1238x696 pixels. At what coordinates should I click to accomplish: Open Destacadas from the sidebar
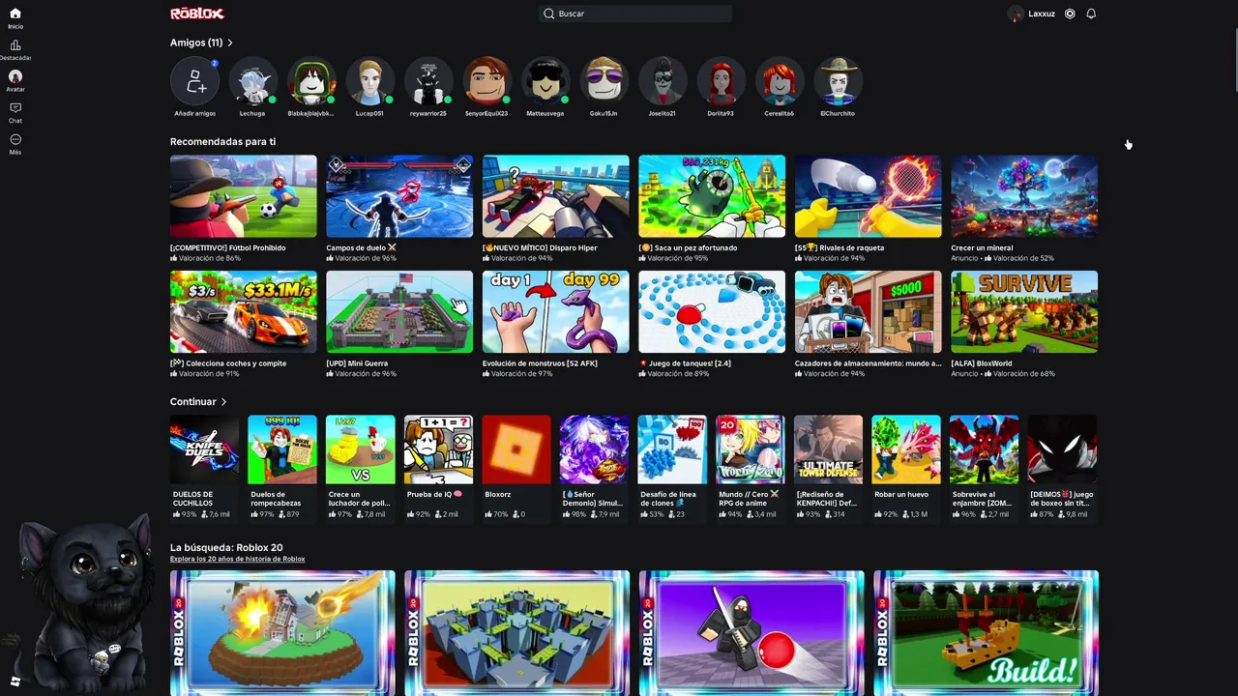[x=15, y=49]
